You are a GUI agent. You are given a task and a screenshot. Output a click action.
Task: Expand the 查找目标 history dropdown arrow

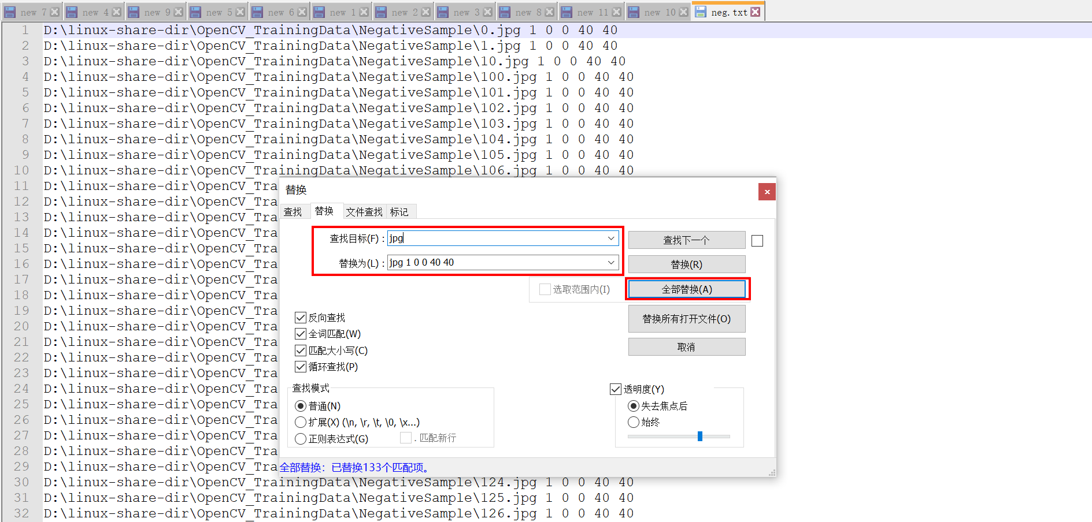click(x=611, y=238)
